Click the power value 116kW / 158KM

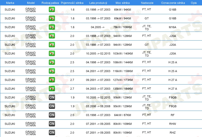point(123,71)
